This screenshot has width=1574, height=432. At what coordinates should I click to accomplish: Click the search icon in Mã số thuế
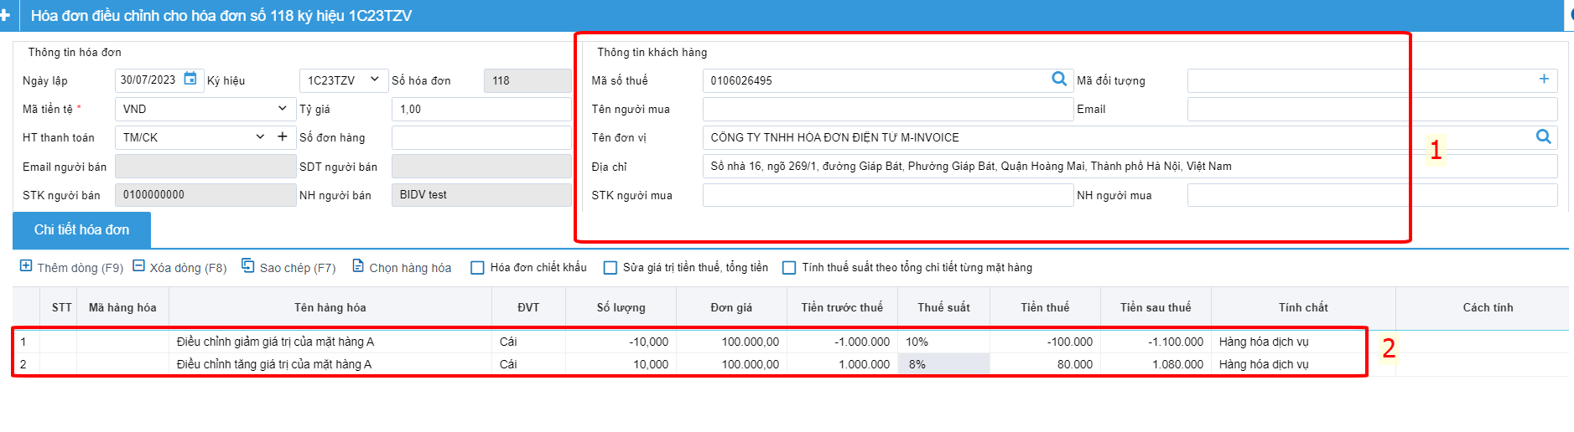pyautogui.click(x=1059, y=79)
